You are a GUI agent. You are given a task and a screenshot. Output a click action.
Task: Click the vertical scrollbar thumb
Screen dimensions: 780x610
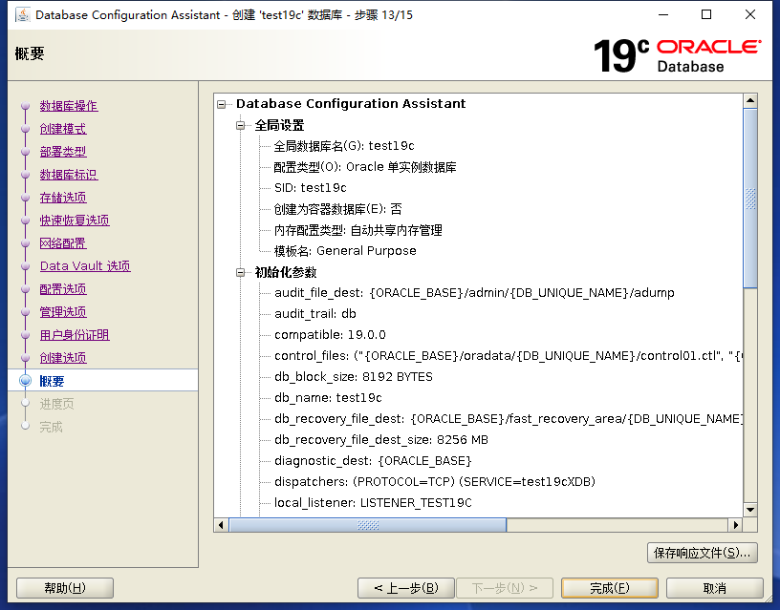pos(750,199)
